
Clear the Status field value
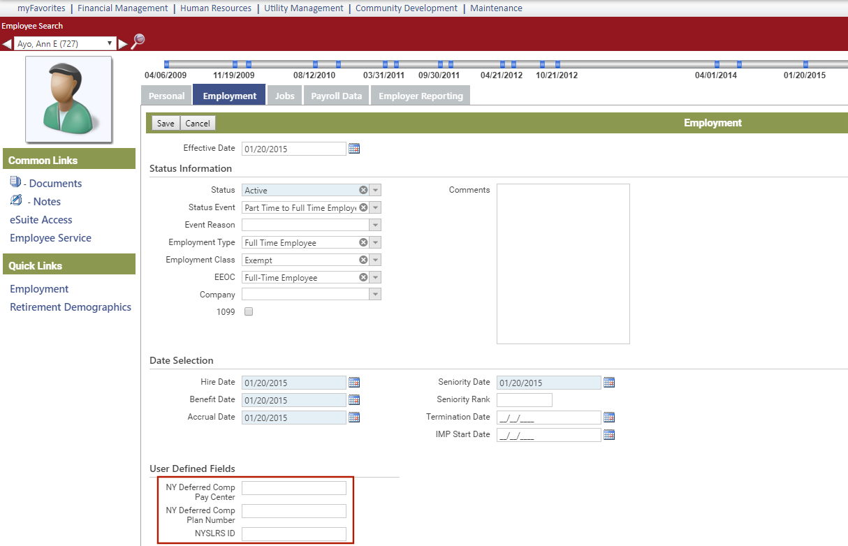point(363,190)
